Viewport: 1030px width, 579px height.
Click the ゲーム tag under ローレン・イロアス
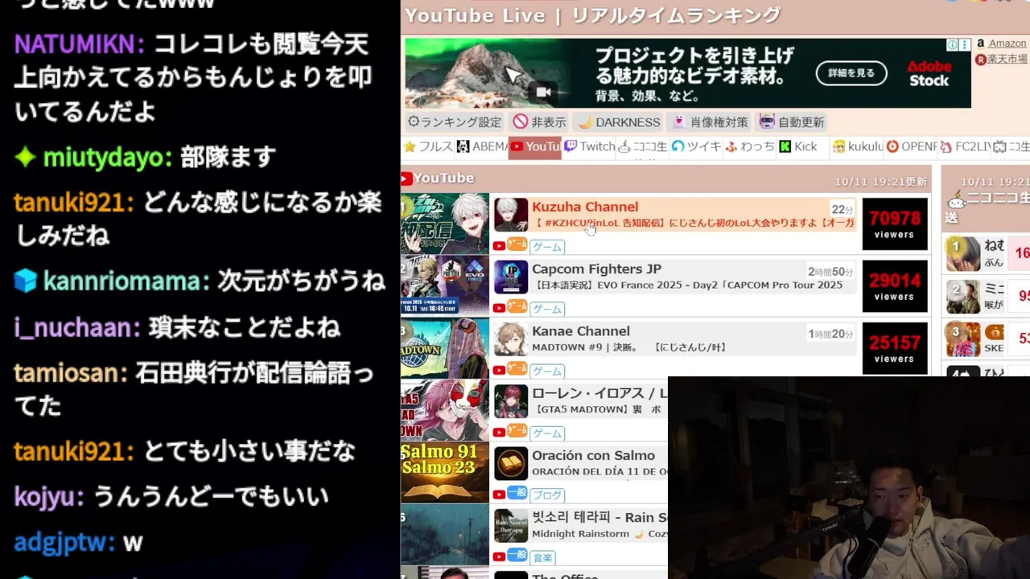pyautogui.click(x=547, y=433)
